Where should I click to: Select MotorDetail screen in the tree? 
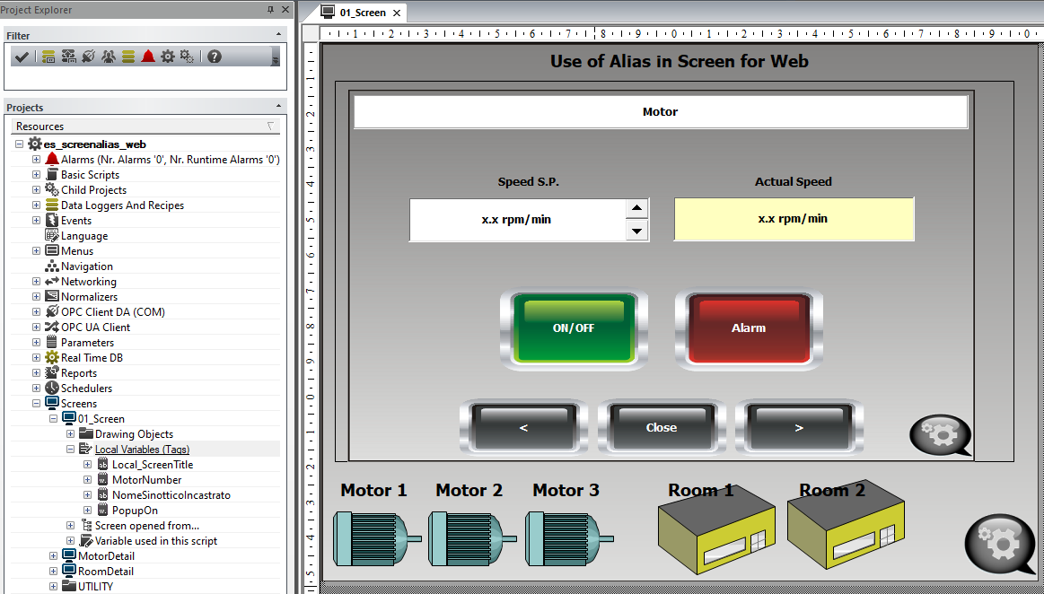tap(105, 556)
